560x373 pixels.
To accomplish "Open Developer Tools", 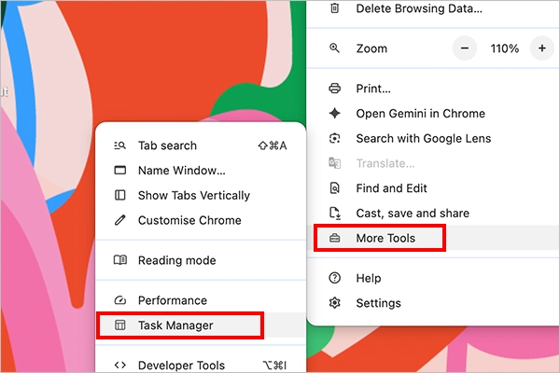I will 201,363.
